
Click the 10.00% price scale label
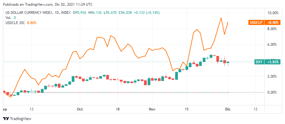[x=273, y=13]
